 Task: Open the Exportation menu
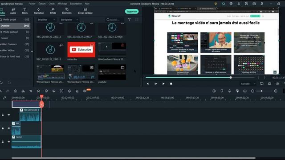pyautogui.click(x=76, y=4)
